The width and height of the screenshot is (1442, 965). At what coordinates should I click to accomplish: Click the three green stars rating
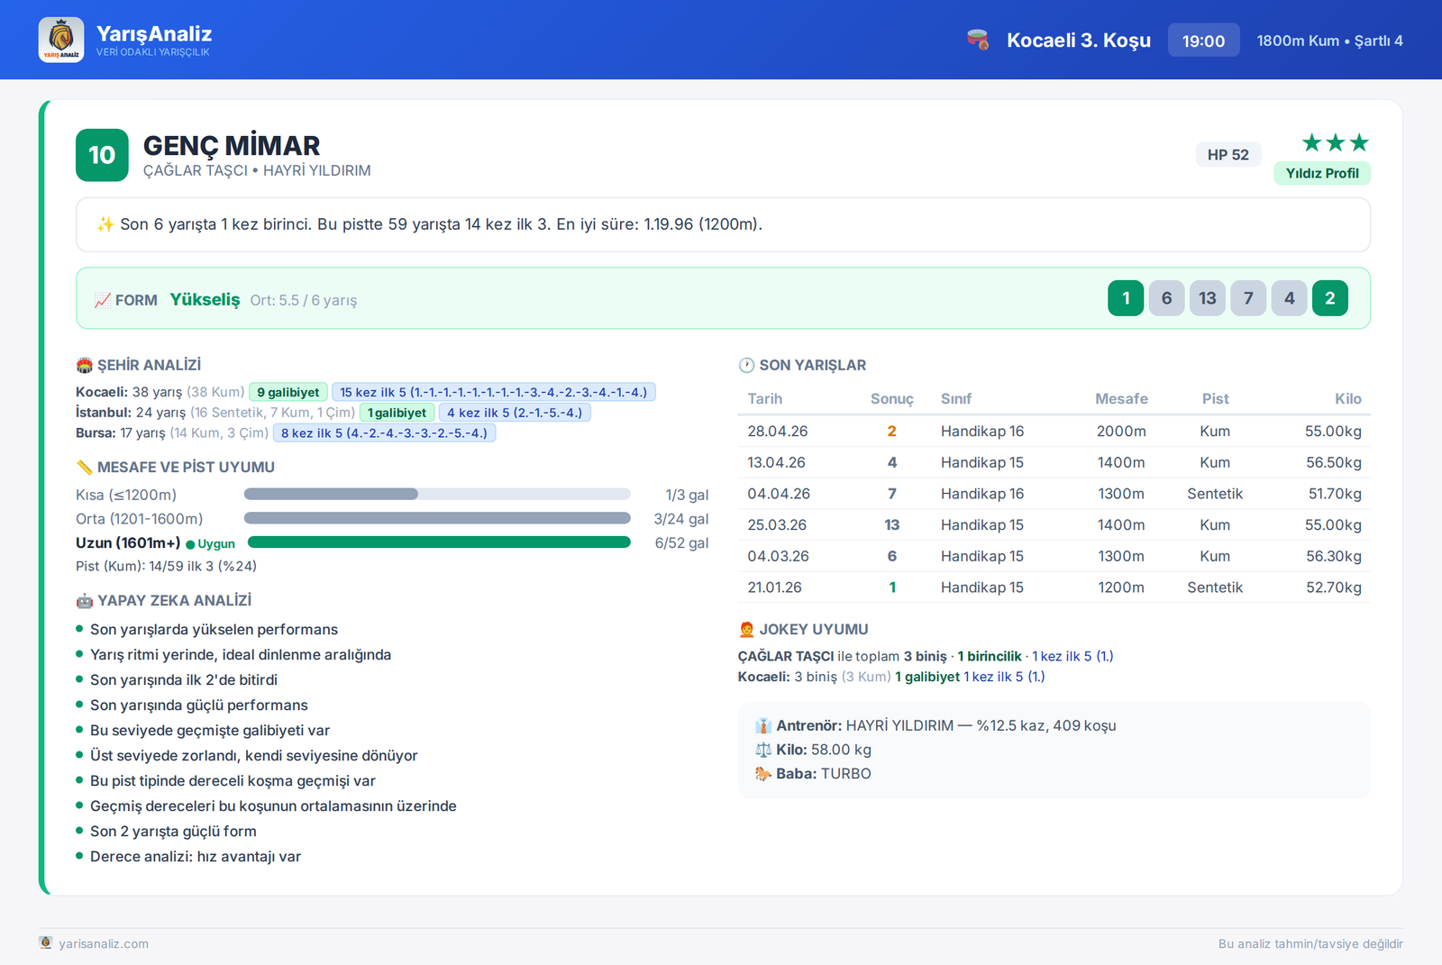[1336, 142]
